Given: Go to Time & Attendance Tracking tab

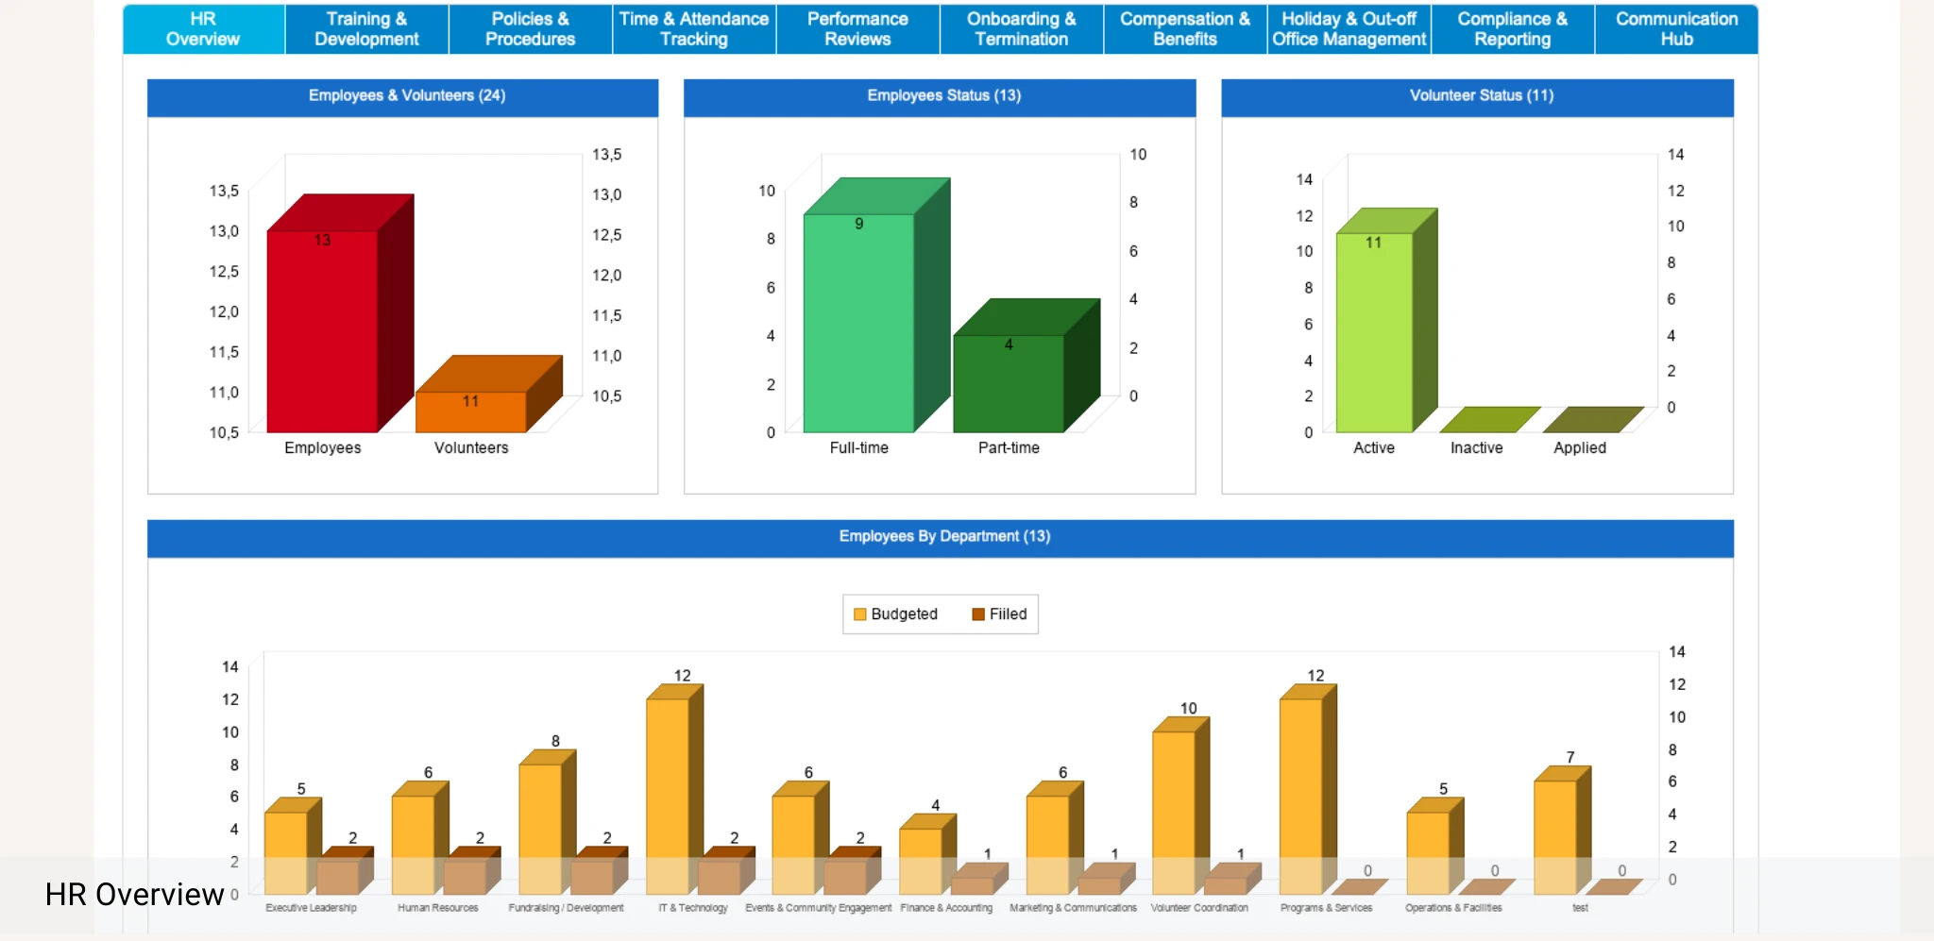Looking at the screenshot, I should [x=694, y=29].
